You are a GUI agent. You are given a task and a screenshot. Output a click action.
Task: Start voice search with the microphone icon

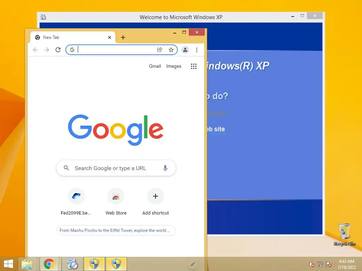[165, 168]
